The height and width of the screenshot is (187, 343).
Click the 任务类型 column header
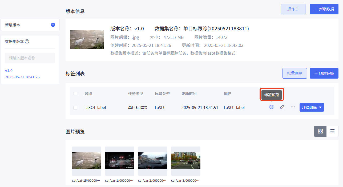pyautogui.click(x=136, y=93)
